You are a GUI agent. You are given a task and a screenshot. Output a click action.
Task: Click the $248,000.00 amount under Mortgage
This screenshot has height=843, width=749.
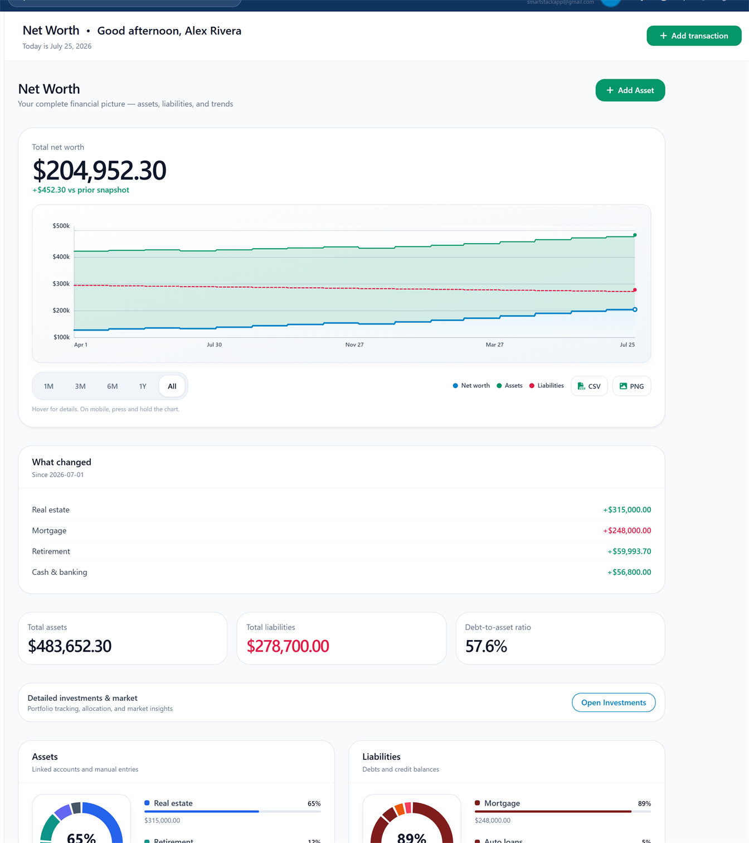pyautogui.click(x=493, y=821)
